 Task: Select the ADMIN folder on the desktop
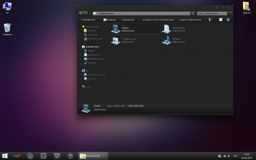[247, 8]
